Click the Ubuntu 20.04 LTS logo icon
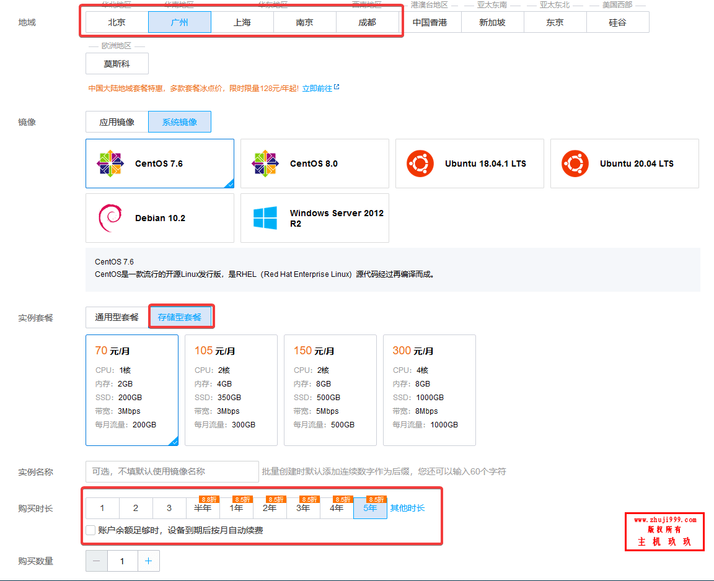 point(575,164)
